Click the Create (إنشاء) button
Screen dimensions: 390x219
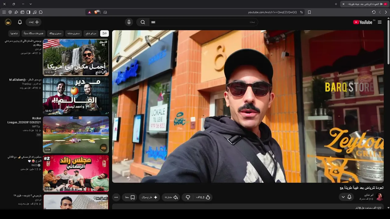pyautogui.click(x=34, y=22)
